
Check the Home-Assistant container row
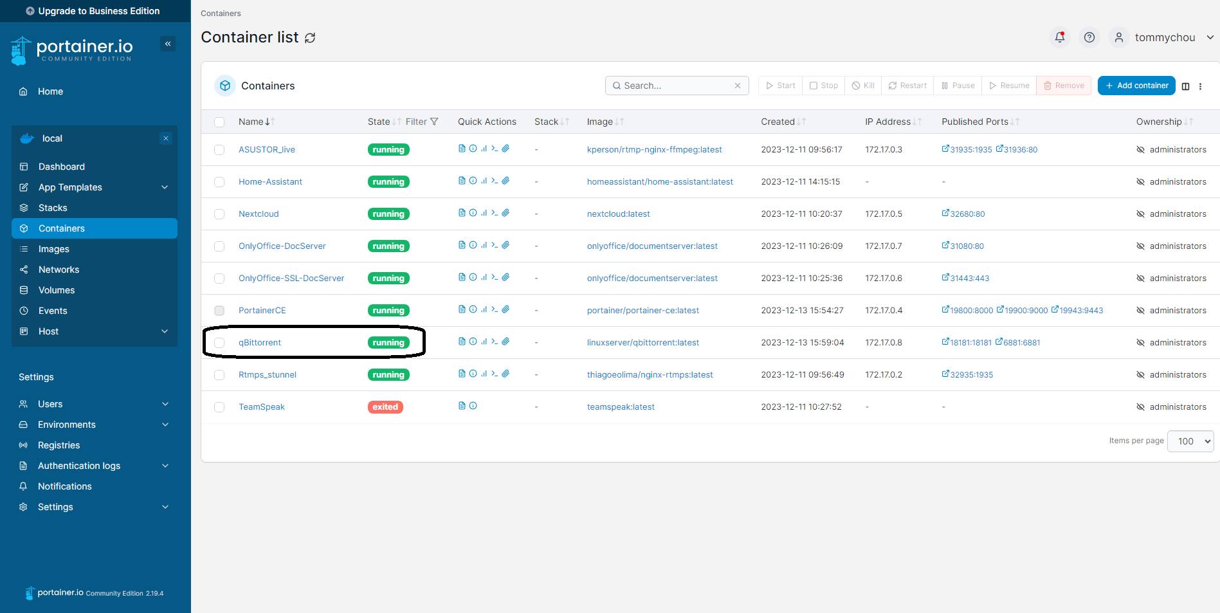[219, 182]
